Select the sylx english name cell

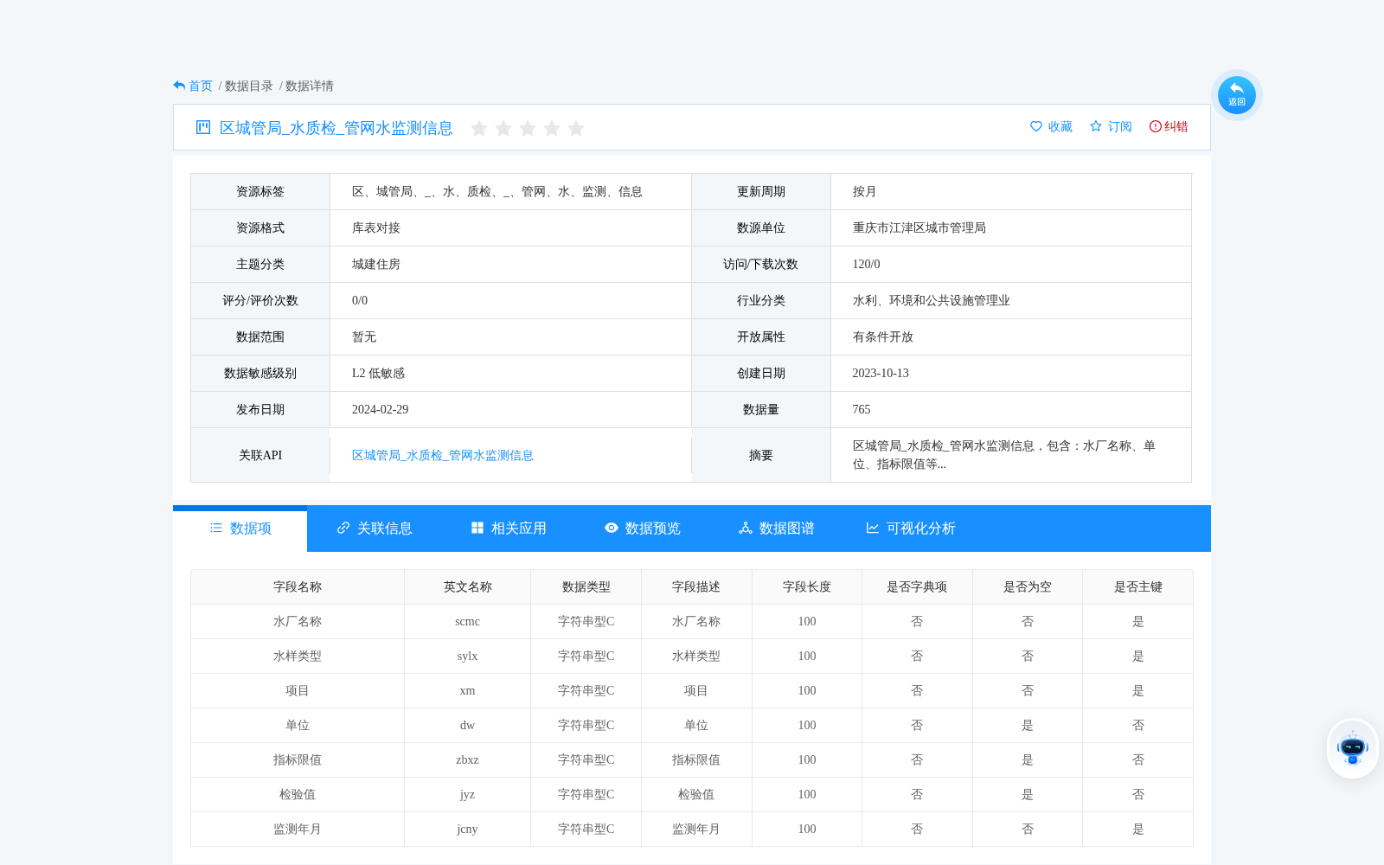pyautogui.click(x=467, y=656)
